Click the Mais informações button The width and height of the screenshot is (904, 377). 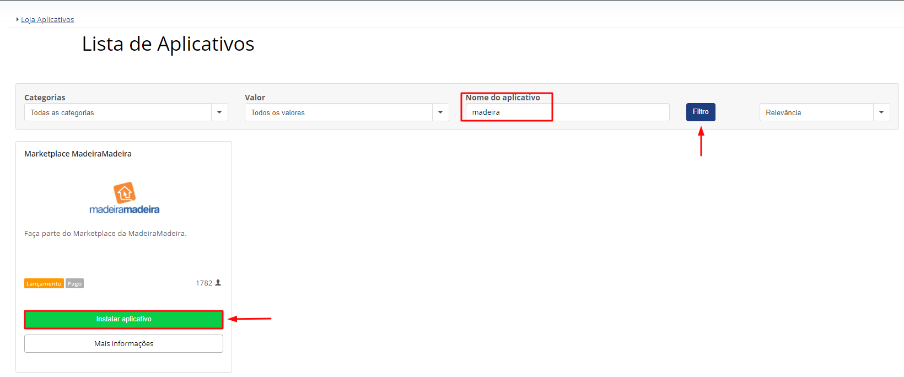pyautogui.click(x=123, y=343)
